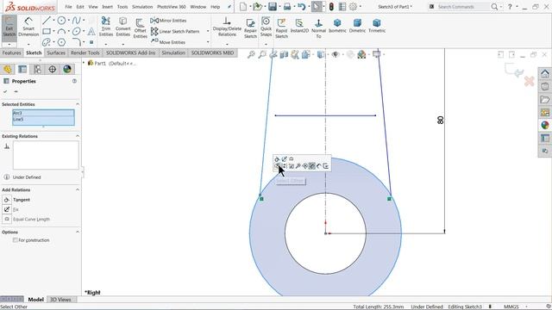
Task: Click the Save icon in title toolbar
Action: [x=273, y=7]
